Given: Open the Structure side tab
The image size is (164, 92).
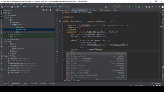Looking at the screenshot, I should [x=2, y=54].
